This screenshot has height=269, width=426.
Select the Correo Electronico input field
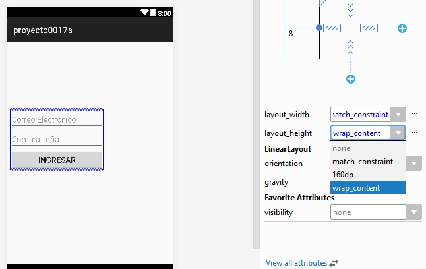click(56, 120)
